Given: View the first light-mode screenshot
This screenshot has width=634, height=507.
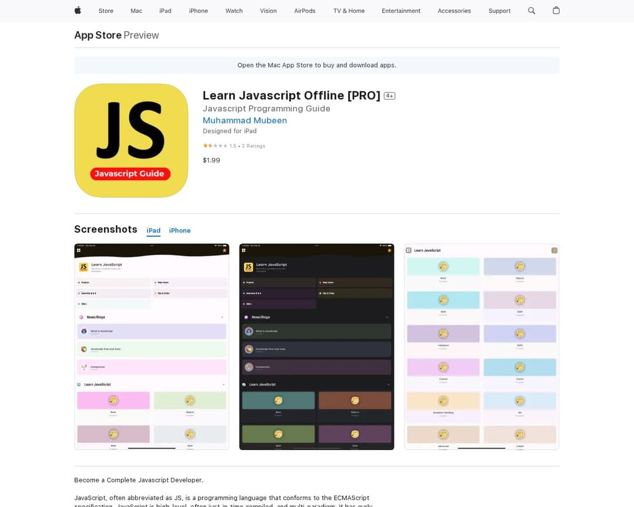Looking at the screenshot, I should tap(151, 346).
